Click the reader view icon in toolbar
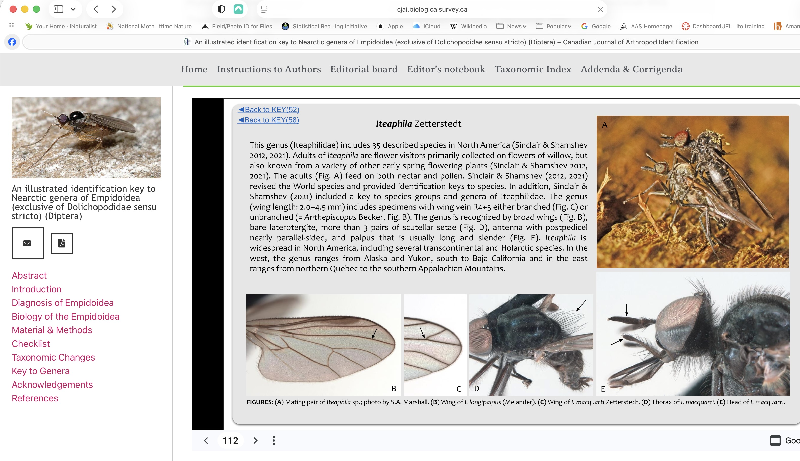 point(264,9)
